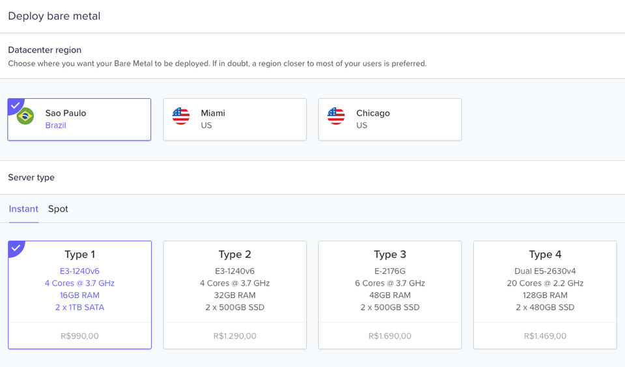Click the R$1.469,00 price
625x367 pixels.
545,336
